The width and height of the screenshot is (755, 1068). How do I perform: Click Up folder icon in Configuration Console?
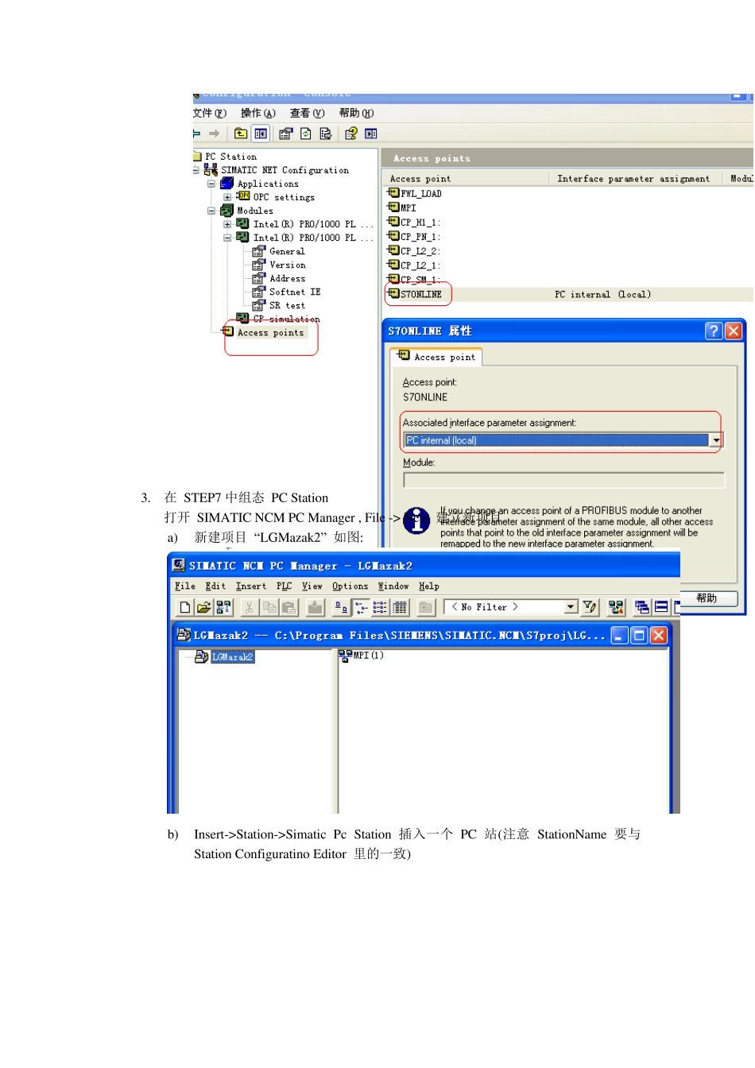pos(241,133)
